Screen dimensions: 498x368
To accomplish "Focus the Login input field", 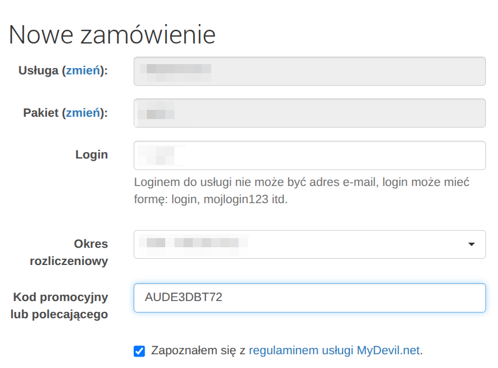I will (x=310, y=155).
